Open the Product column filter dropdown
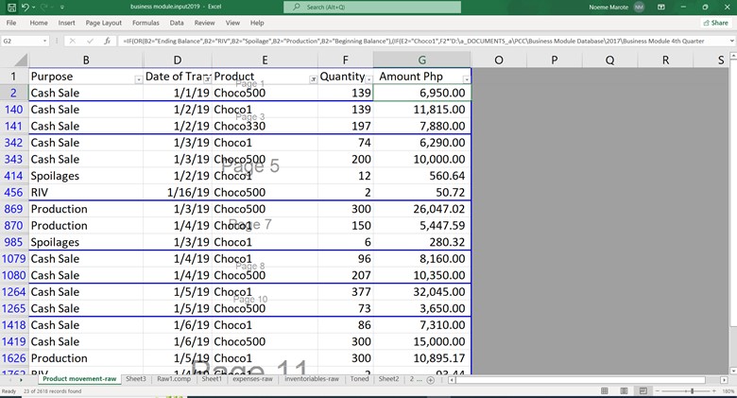Screen dimensions: 737x398 coord(313,79)
